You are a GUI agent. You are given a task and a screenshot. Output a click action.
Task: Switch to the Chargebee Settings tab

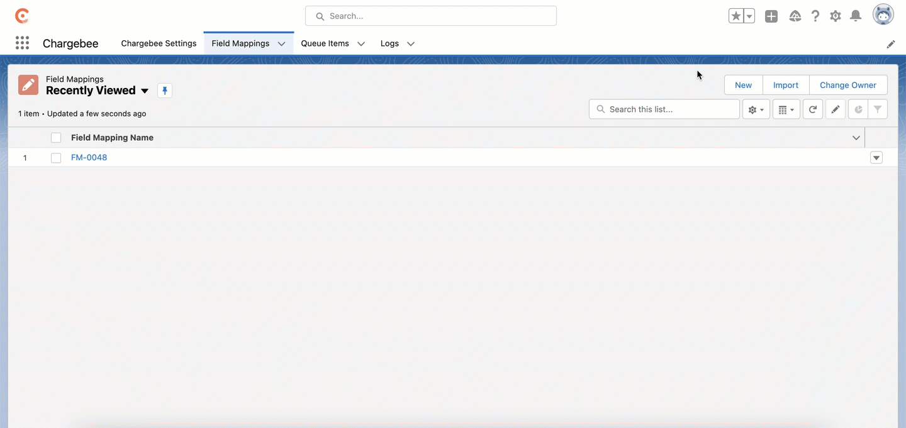point(159,43)
